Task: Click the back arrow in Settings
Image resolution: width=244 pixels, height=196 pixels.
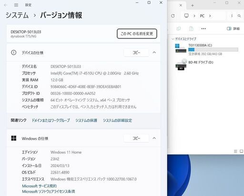Action: 6,5
